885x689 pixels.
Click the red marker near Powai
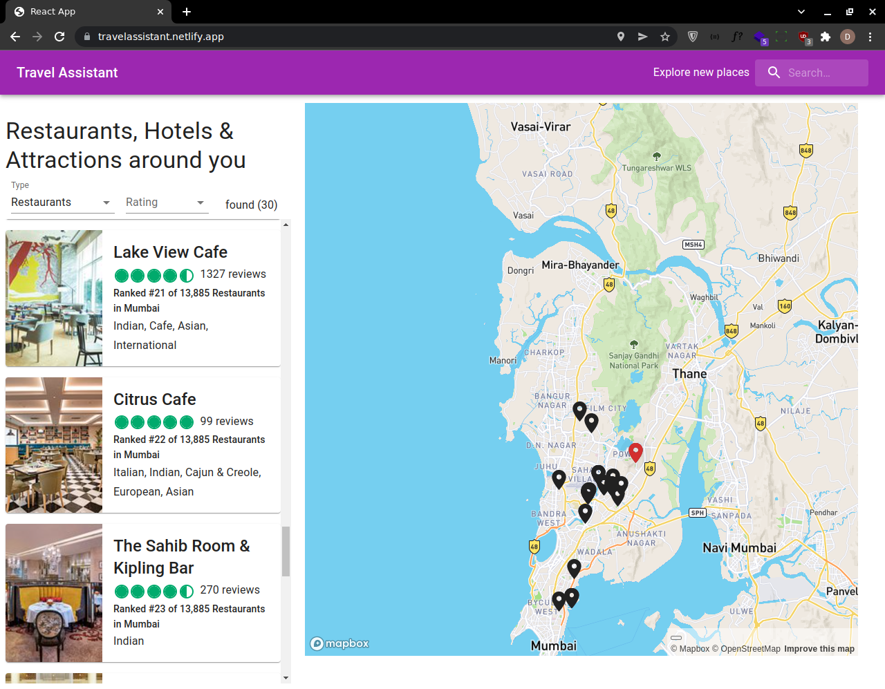point(636,452)
